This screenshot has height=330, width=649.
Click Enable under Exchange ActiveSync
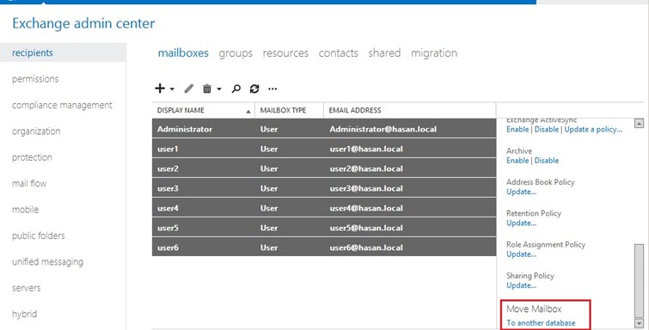point(517,129)
